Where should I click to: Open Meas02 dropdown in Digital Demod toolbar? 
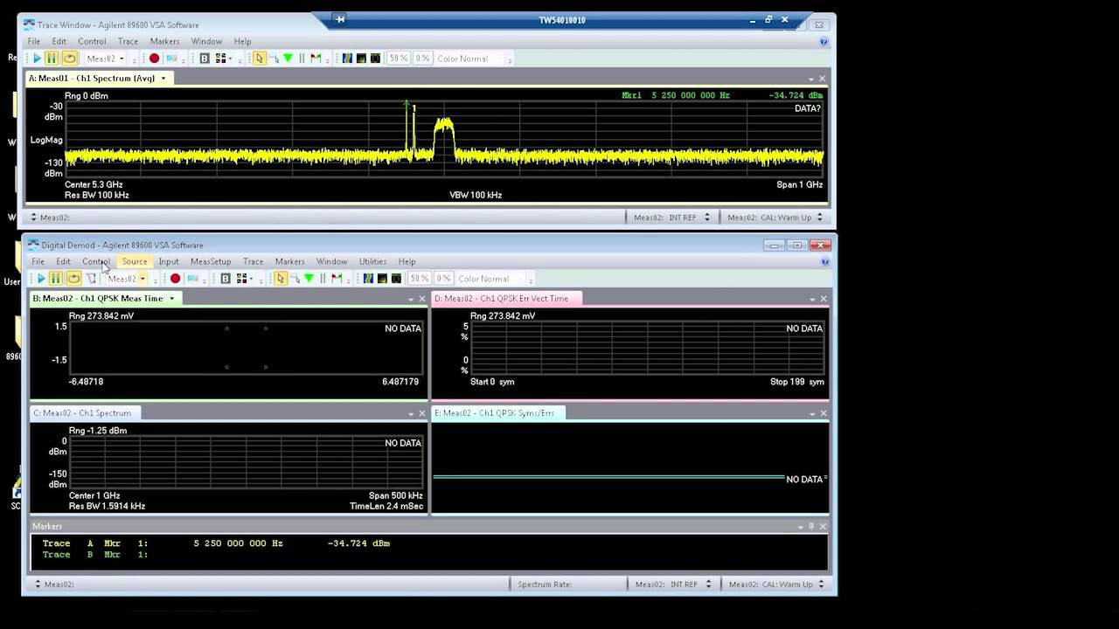click(142, 279)
